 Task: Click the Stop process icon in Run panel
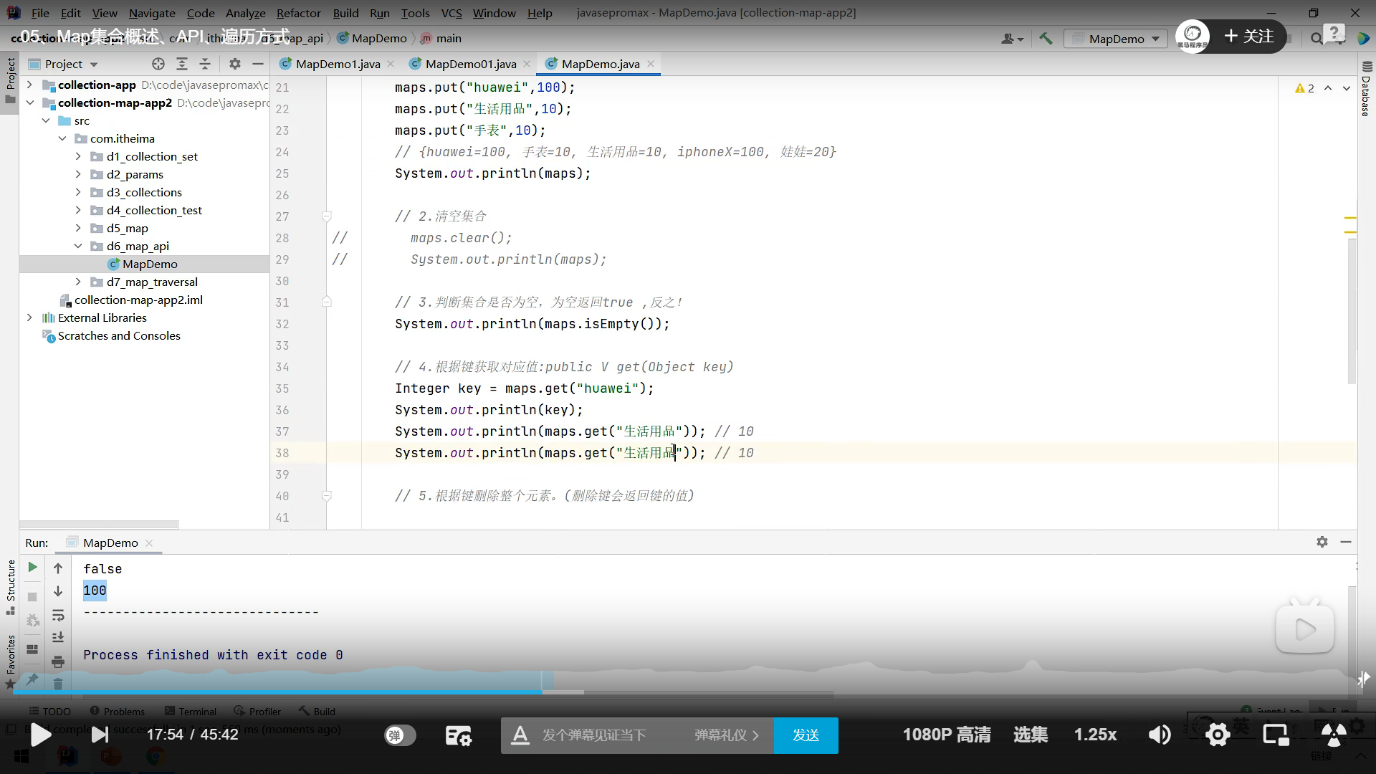coord(32,596)
